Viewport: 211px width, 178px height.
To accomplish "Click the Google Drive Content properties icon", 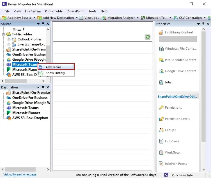I will coord(161,71).
